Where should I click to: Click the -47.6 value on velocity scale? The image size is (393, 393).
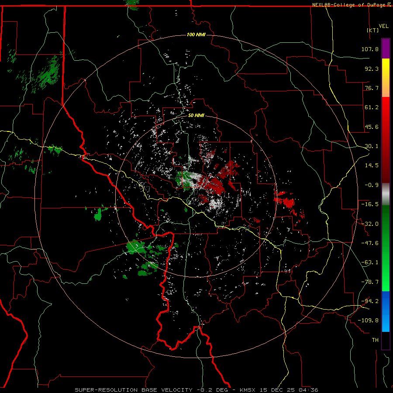pyautogui.click(x=370, y=243)
